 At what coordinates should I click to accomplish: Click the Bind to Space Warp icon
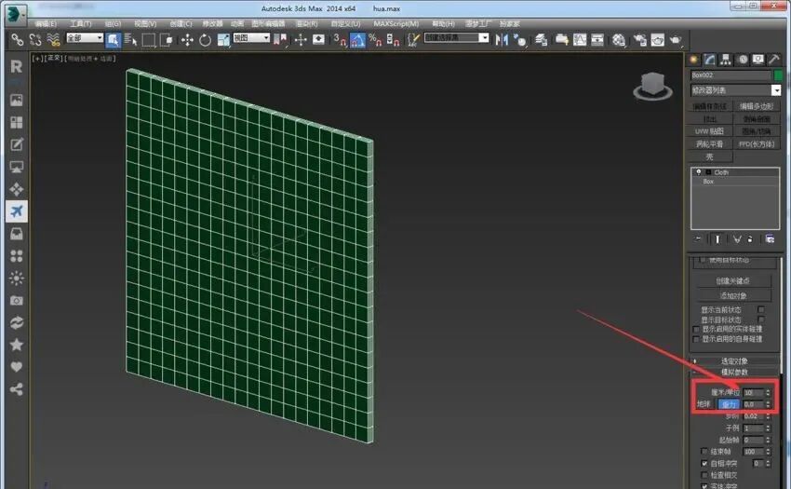tap(53, 39)
